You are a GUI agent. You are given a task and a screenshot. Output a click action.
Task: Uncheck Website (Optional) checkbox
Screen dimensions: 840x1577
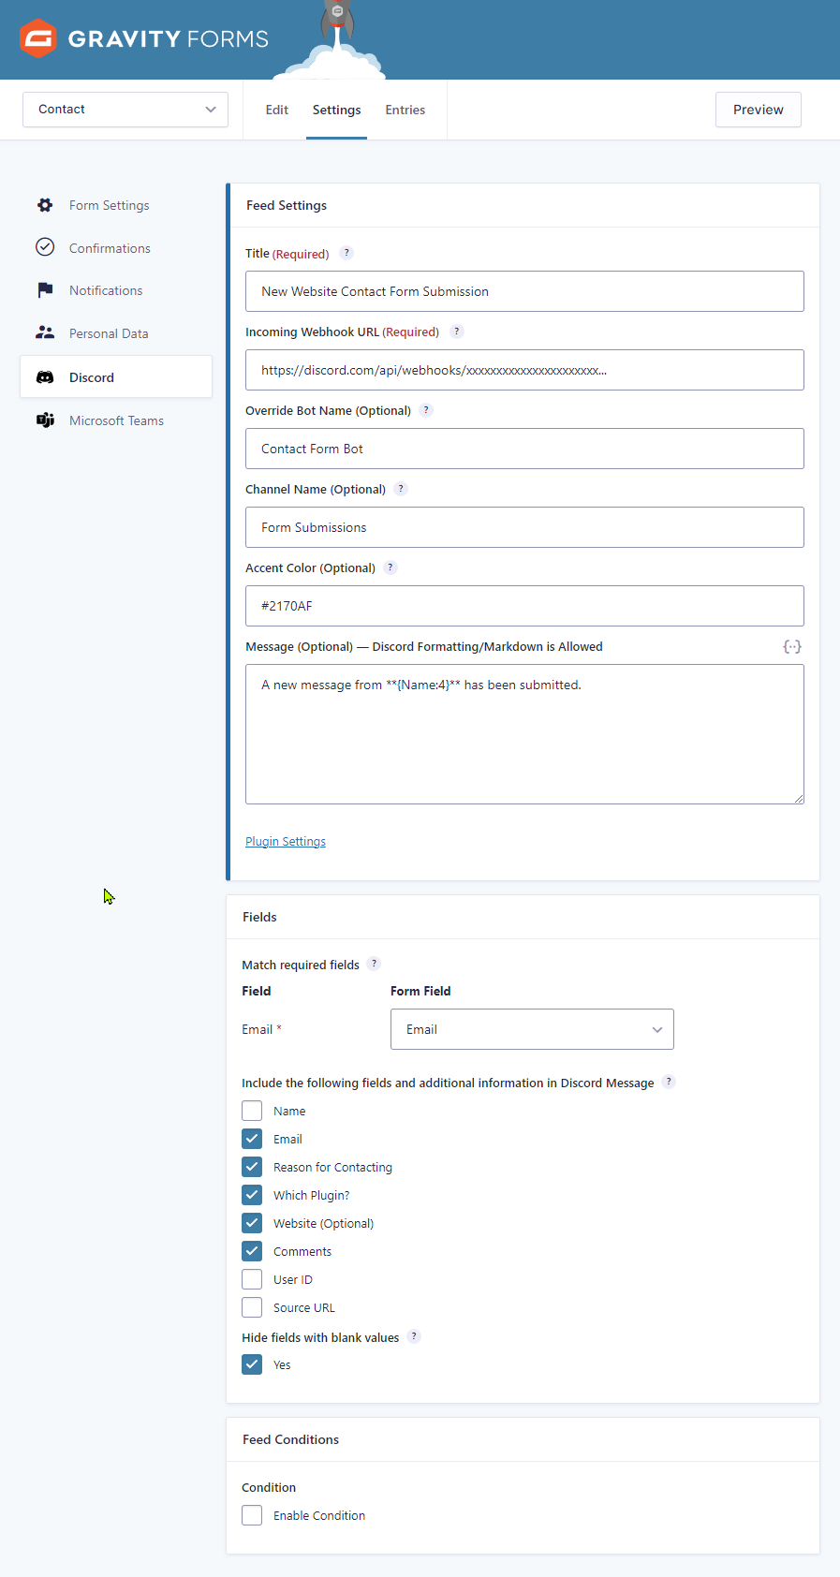coord(252,1223)
